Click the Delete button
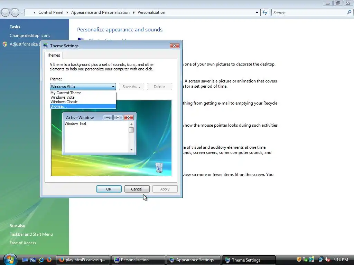Image resolution: width=354 pixels, height=265 pixels. (159, 87)
